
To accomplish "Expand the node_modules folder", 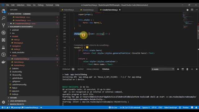I will pyautogui.click(x=18, y=53).
